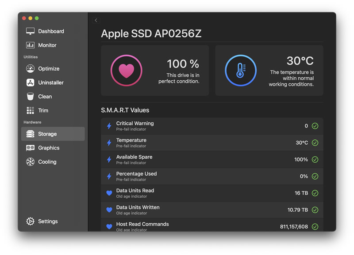Open the Monitor section
The image size is (354, 255).
click(x=53, y=45)
